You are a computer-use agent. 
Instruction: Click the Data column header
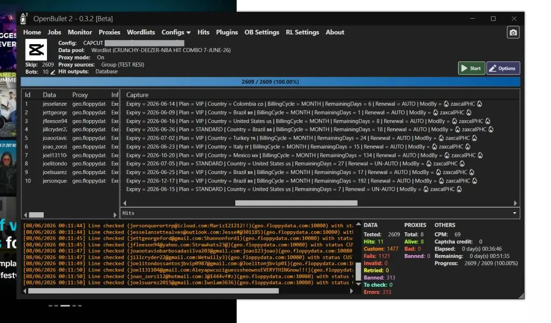pyautogui.click(x=49, y=95)
